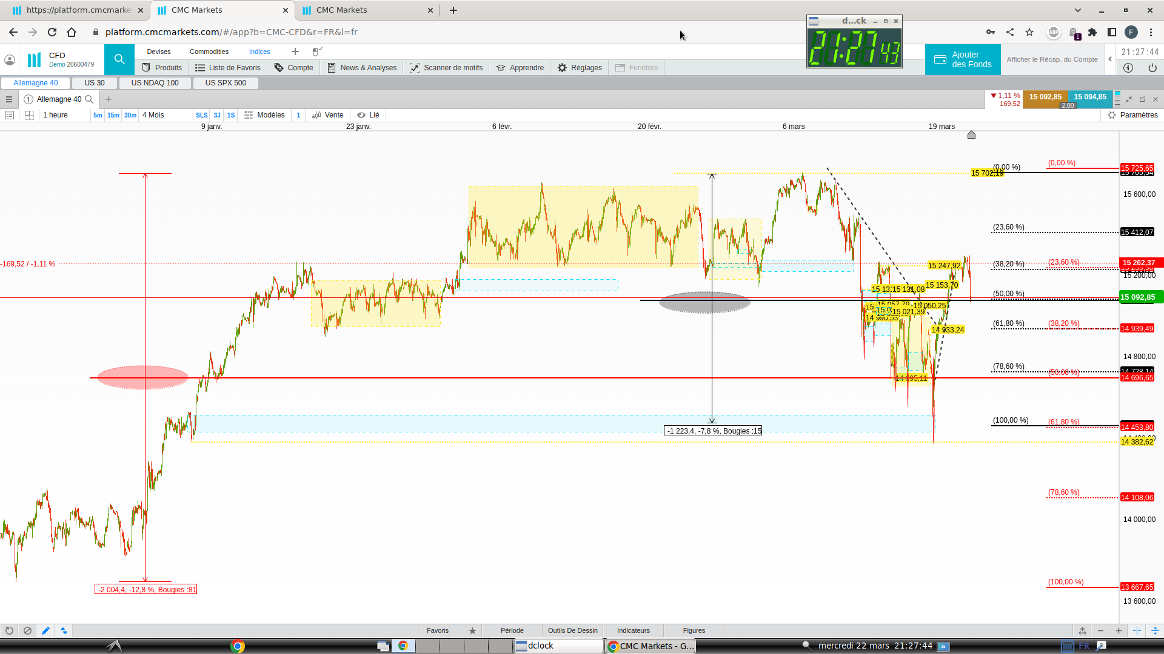This screenshot has width=1164, height=654.
Task: Pop out the Allemagne 40 chart window
Action: [x=1142, y=99]
